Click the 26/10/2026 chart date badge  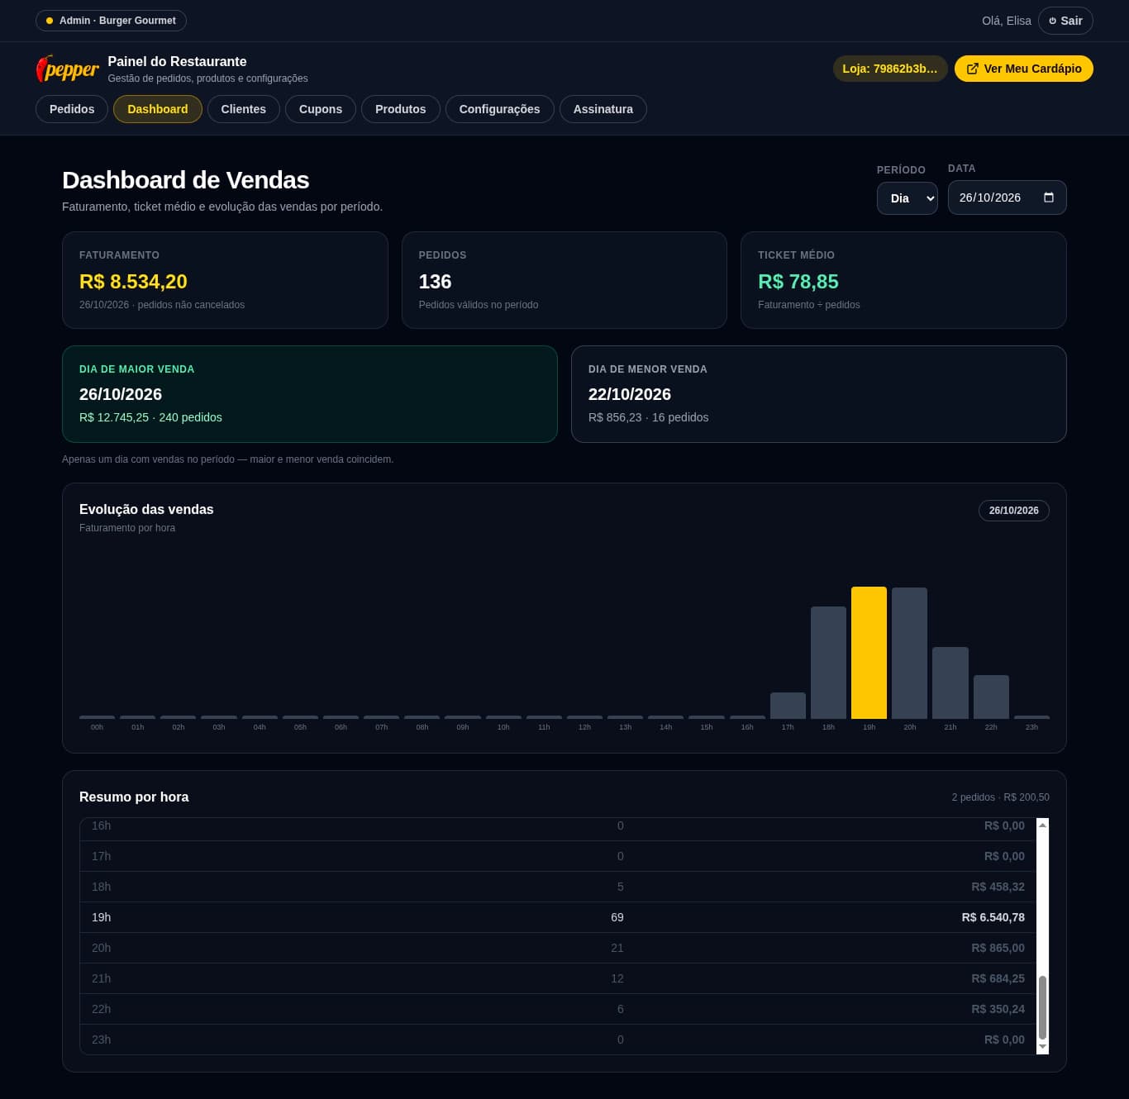pos(1013,511)
